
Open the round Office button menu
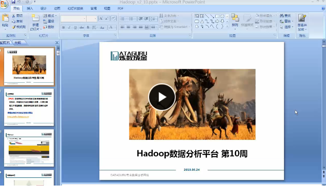coord(4,4)
